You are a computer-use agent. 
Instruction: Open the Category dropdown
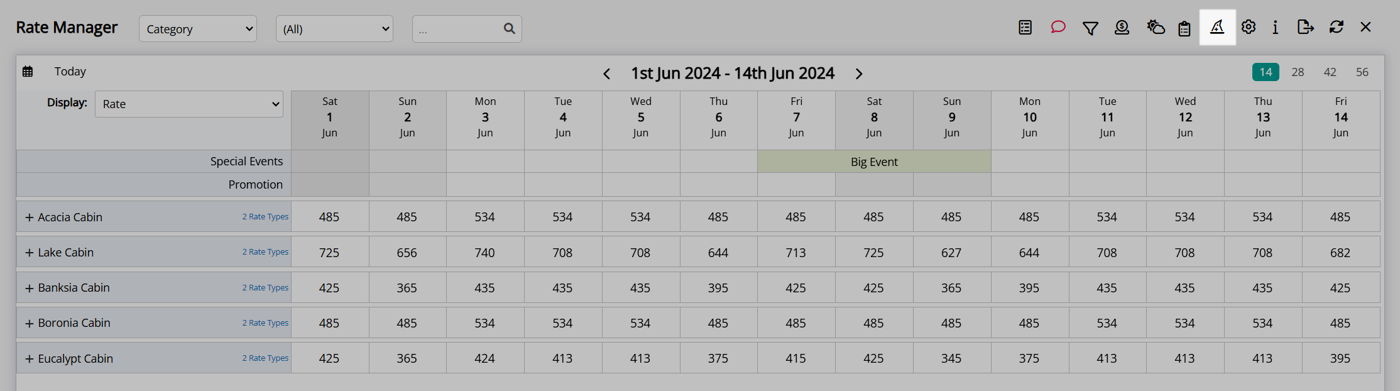198,29
